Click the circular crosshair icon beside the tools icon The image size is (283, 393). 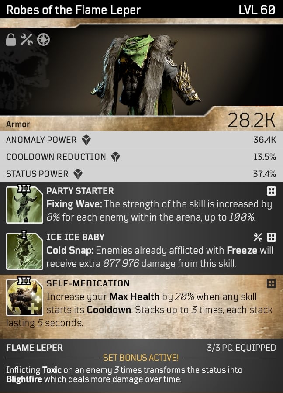pyautogui.click(x=43, y=40)
